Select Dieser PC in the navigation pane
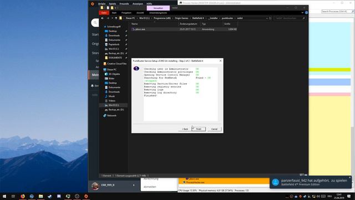 [111, 69]
